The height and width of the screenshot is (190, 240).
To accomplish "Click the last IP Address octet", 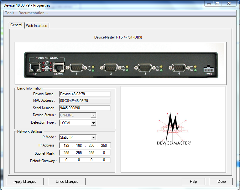I will tap(104, 145).
